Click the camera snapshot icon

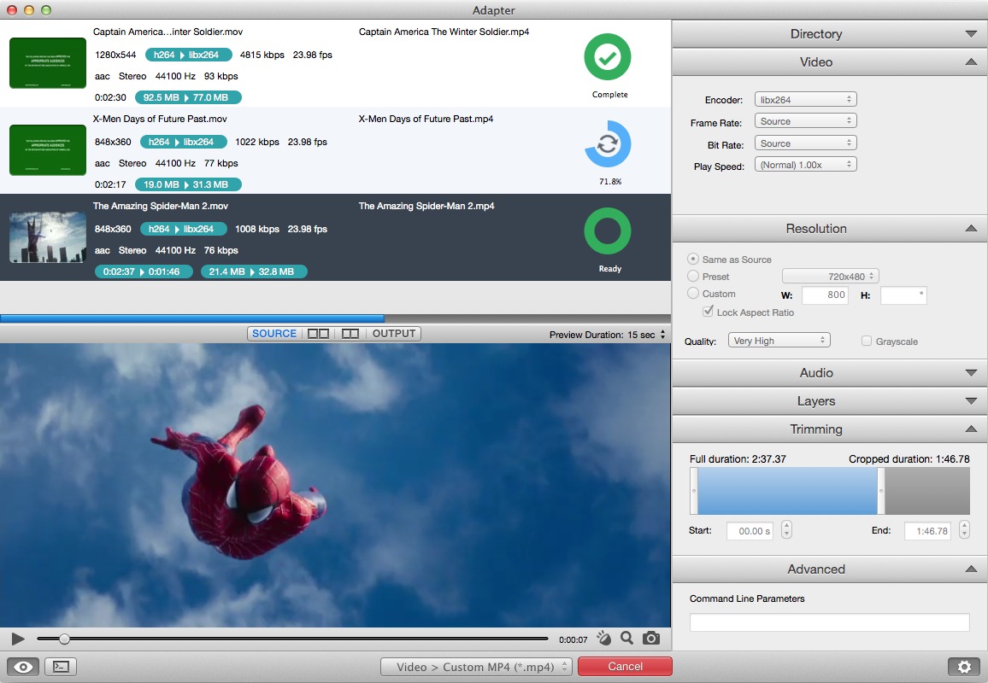[x=650, y=638]
